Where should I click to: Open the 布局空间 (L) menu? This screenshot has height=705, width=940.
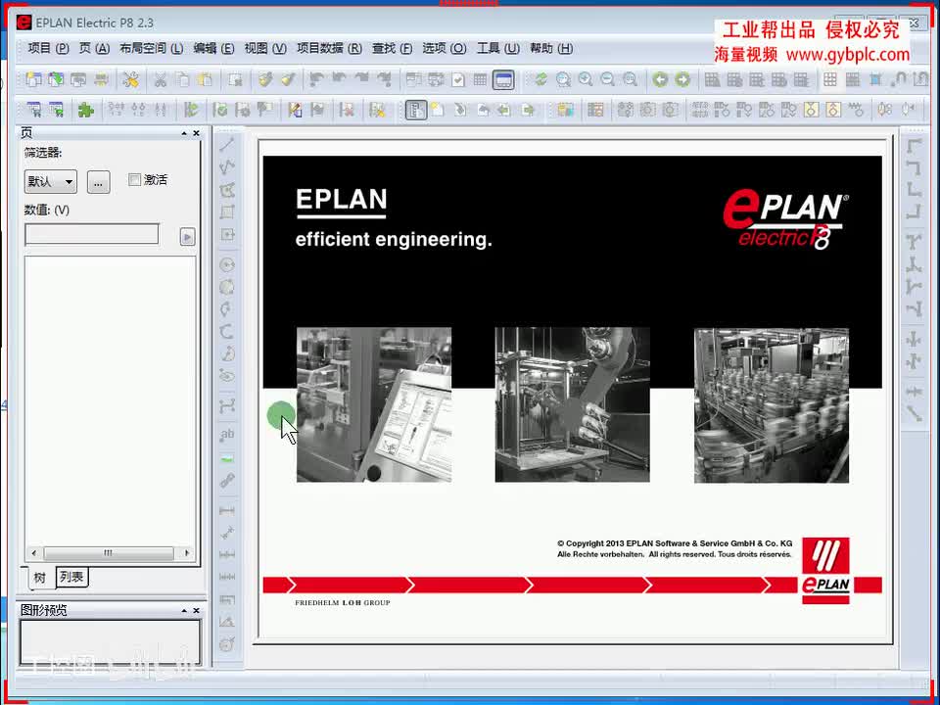(151, 49)
